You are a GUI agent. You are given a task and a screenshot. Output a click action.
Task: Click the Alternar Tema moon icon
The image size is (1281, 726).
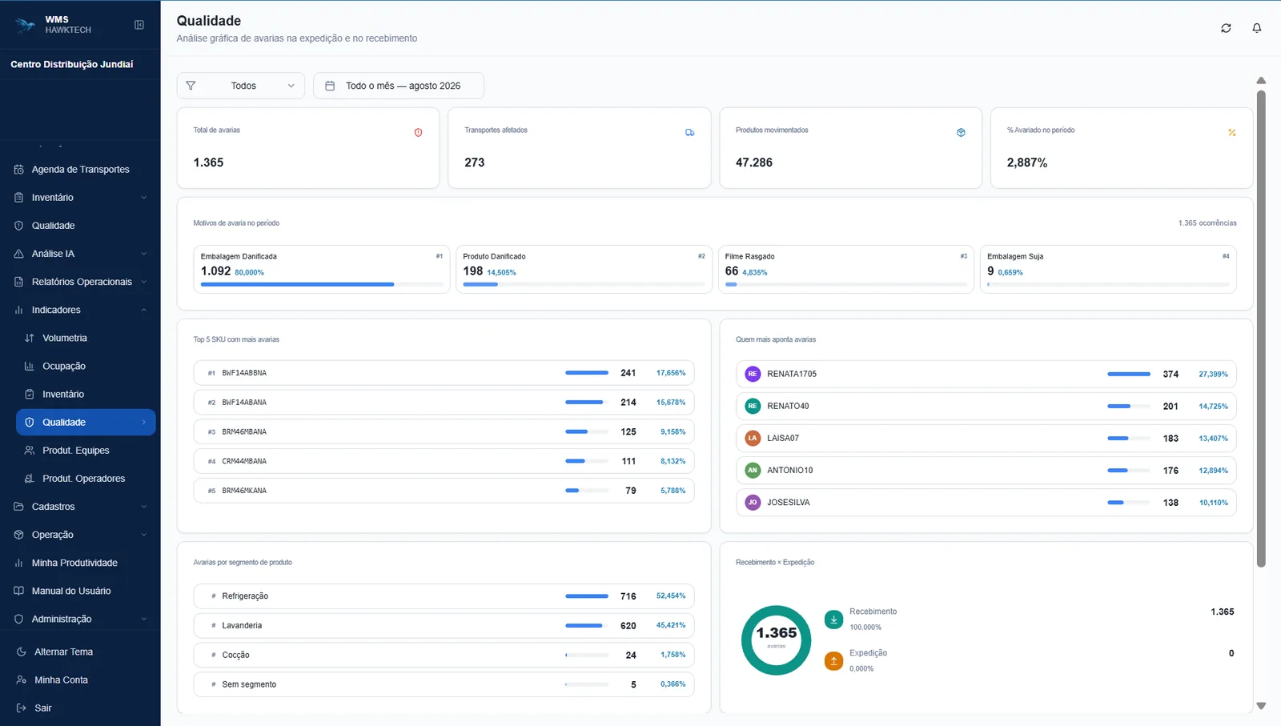(22, 652)
